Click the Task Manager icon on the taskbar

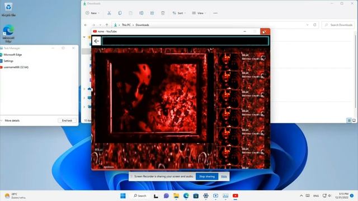click(x=225, y=196)
